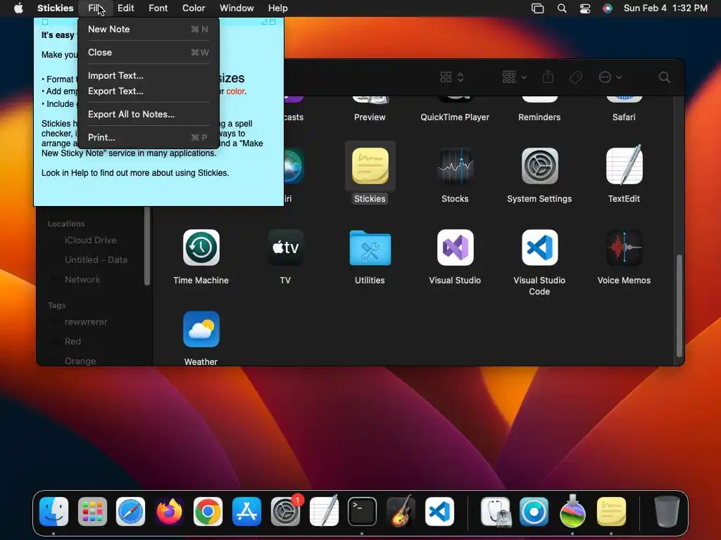This screenshot has height=540, width=721.
Task: Open the Window menu
Action: coord(237,8)
